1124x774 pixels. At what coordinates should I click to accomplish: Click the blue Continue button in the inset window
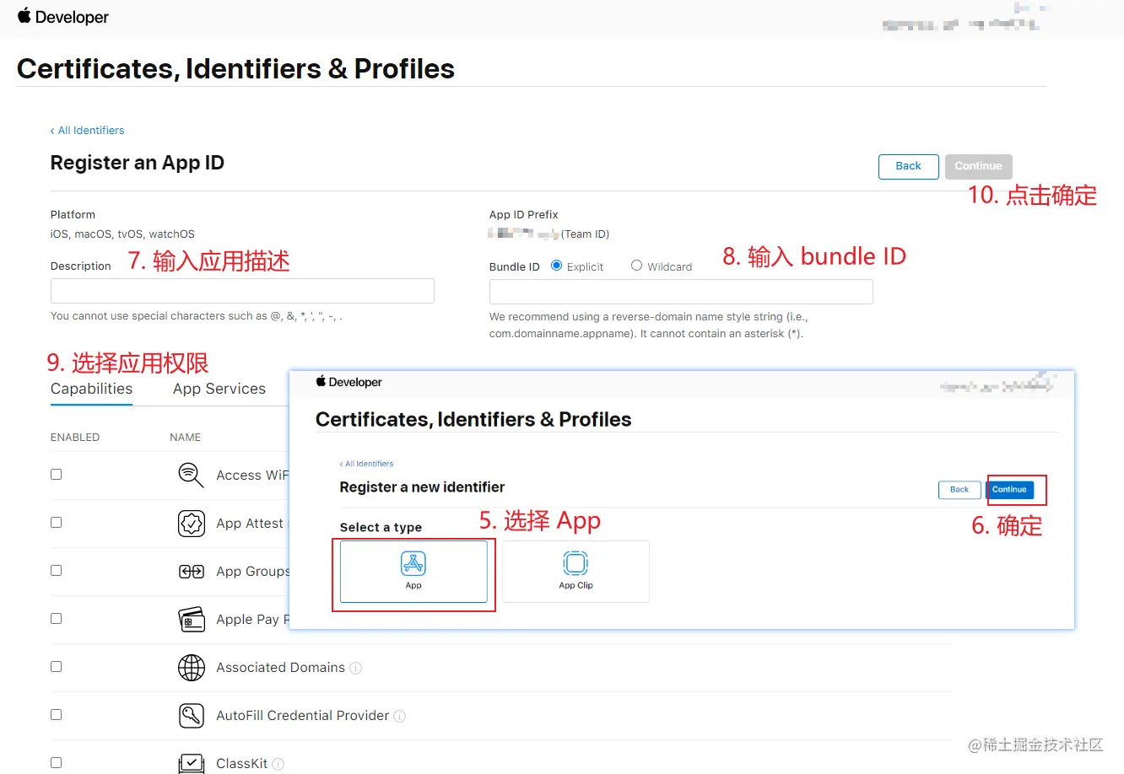click(1010, 490)
